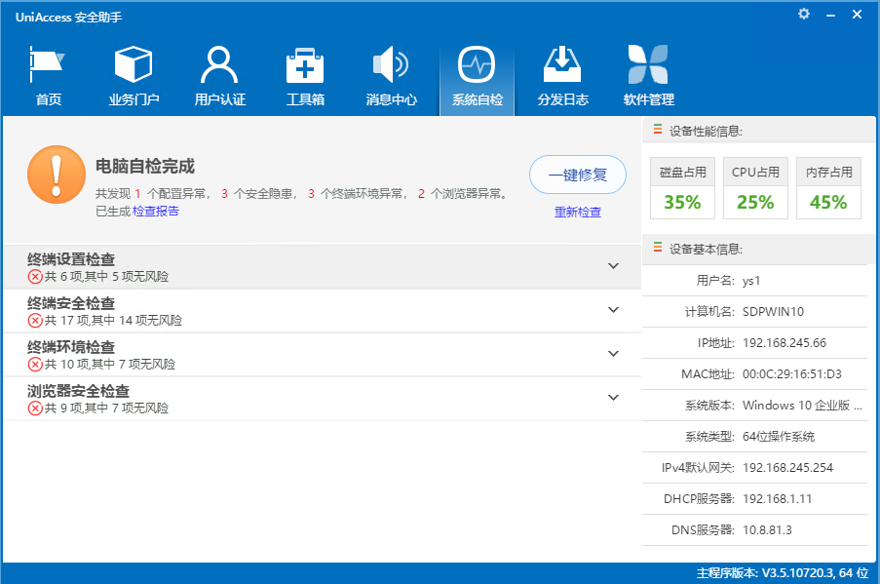Click the 终端安全检查 row title
The width and height of the screenshot is (880, 584).
point(71,303)
